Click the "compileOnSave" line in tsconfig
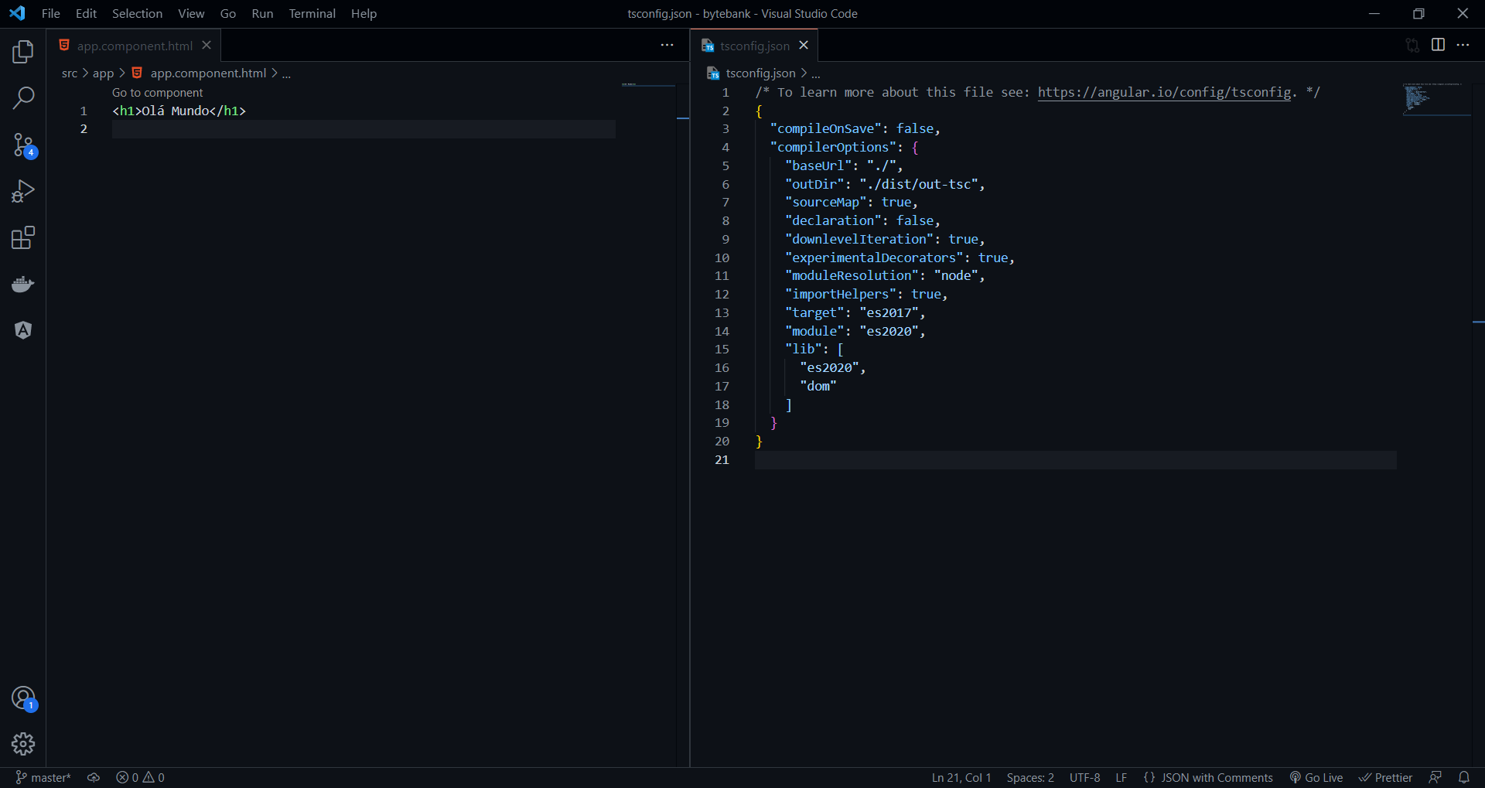This screenshot has height=788, width=1485. (x=855, y=128)
